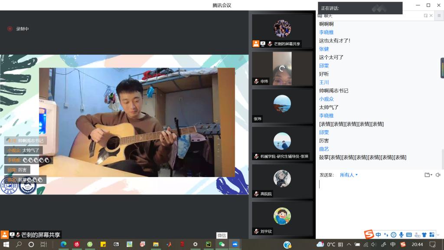Viewport: 444px width, 250px height.
Task: Click the Sogou emoji smiley icon
Action: [x=393, y=235]
